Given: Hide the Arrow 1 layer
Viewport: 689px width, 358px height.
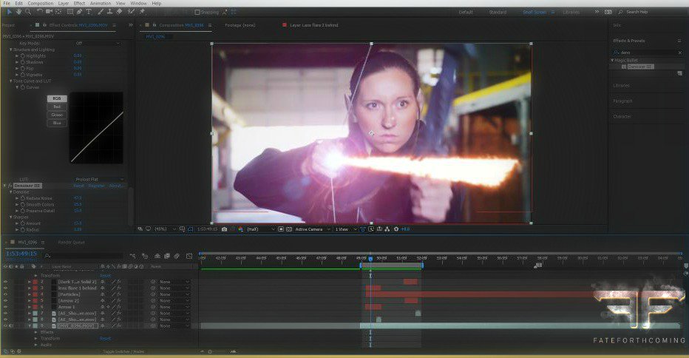Looking at the screenshot, I should (6, 307).
